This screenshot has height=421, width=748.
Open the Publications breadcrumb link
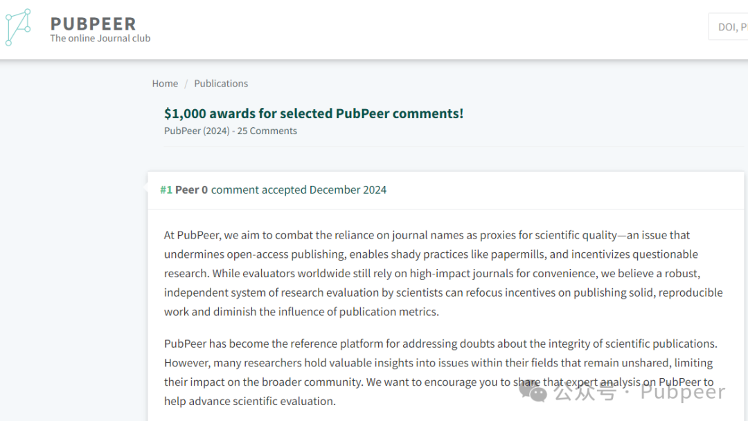[x=221, y=84]
